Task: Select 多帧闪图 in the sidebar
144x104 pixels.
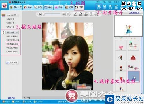Action: (11, 19)
